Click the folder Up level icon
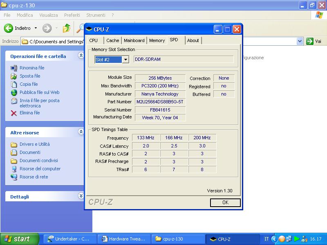This screenshot has height=245, width=327. click(67, 28)
